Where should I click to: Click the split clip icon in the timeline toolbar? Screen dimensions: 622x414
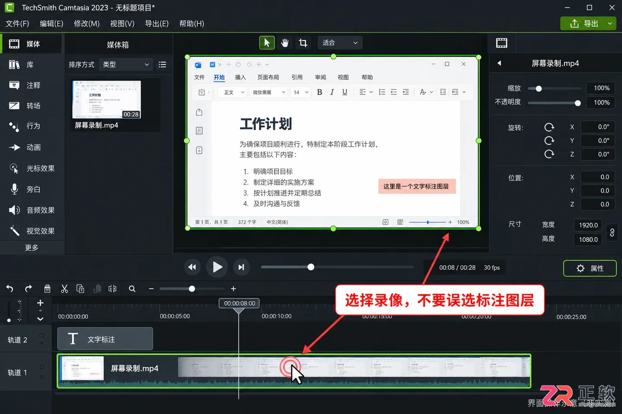112,289
